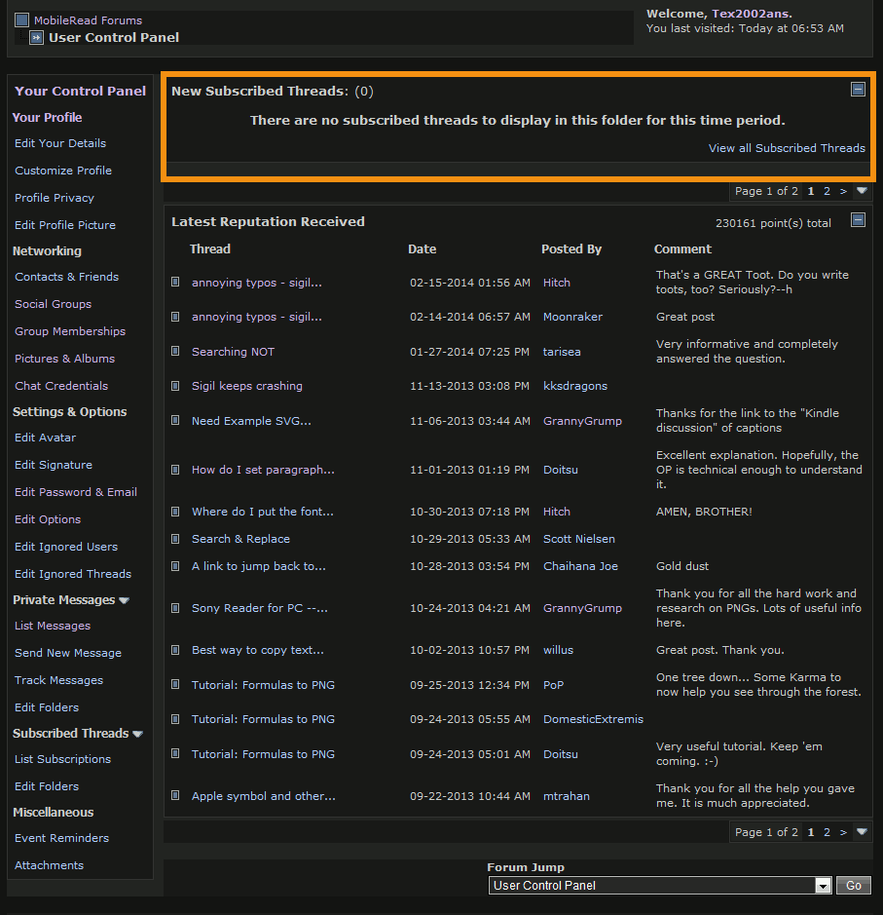The width and height of the screenshot is (883, 915).
Task: Go to next page using top arrow
Action: pos(843,191)
